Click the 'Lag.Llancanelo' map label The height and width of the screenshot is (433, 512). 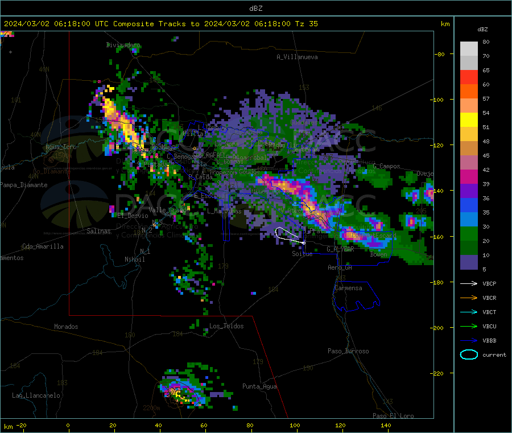pyautogui.click(x=36, y=395)
